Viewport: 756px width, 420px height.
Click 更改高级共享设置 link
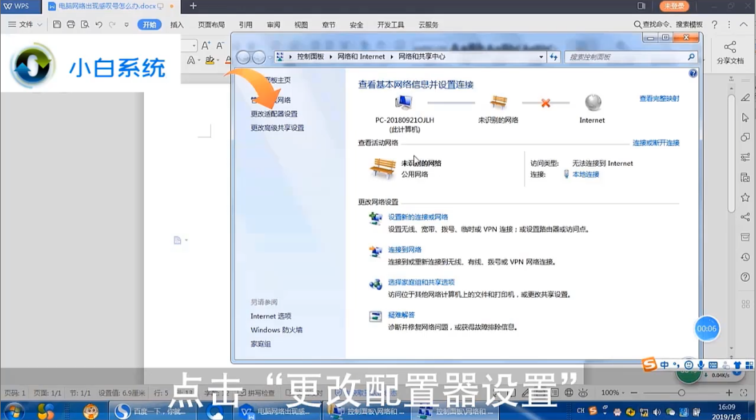(277, 128)
